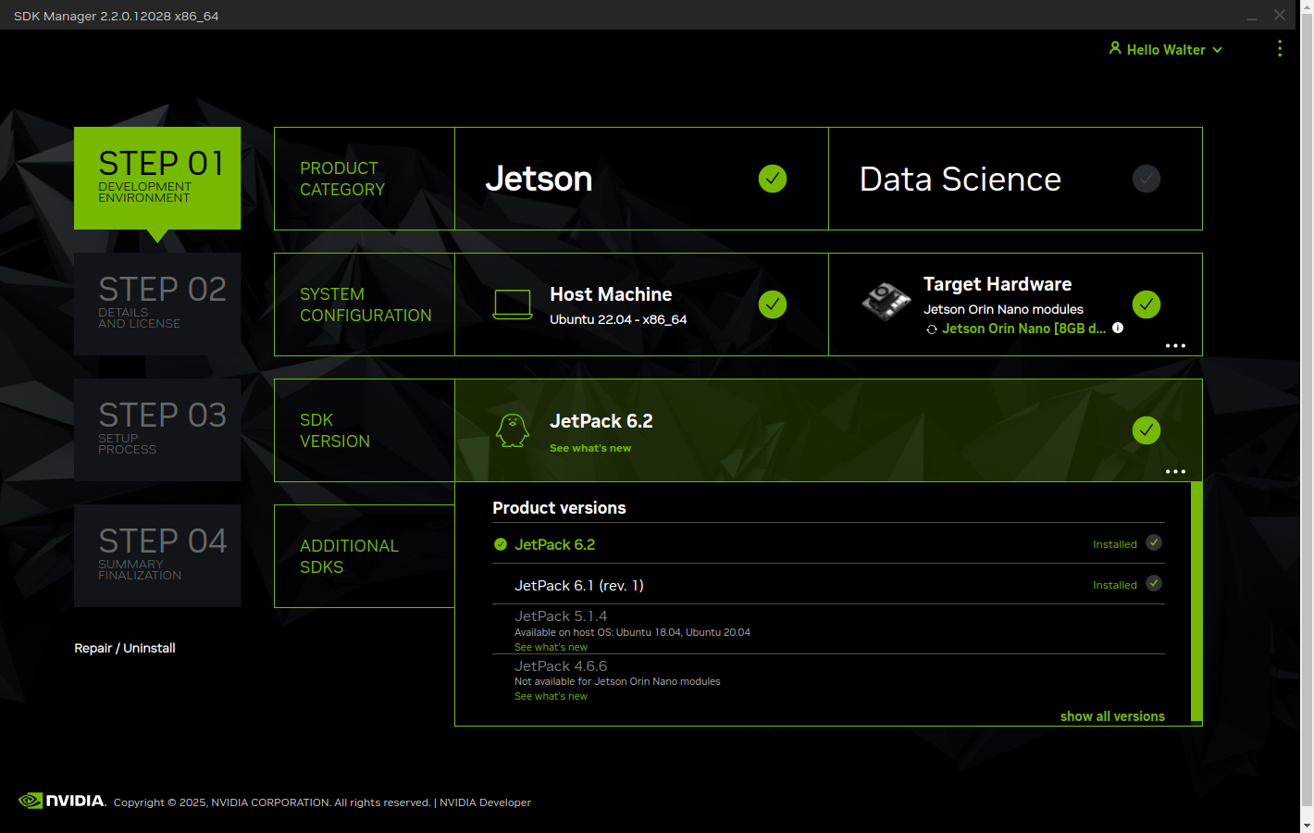
Task: Open Repair / Uninstall
Action: 125,648
